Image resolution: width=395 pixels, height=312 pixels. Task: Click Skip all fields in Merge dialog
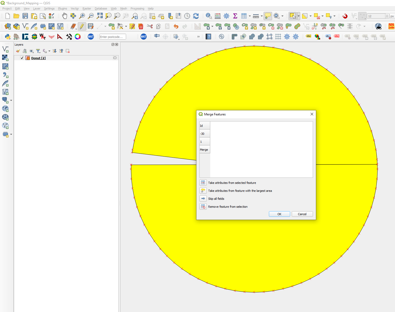tap(216, 198)
